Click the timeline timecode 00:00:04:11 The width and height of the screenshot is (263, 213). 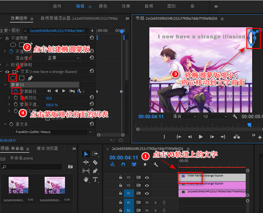(124, 158)
